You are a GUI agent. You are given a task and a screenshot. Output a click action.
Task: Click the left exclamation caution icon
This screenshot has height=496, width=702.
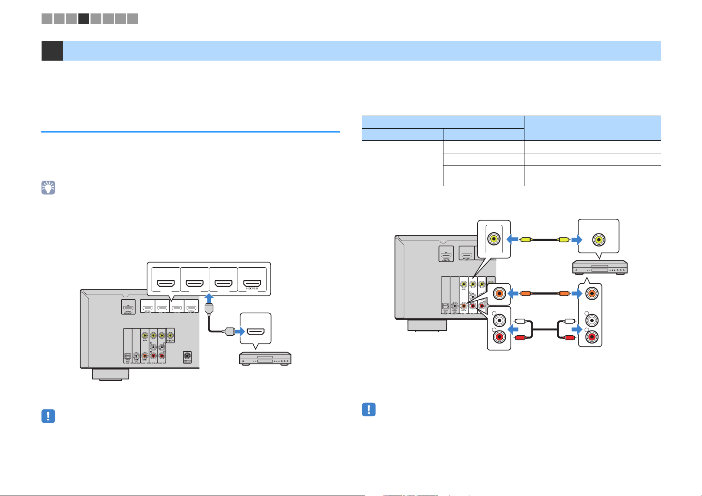point(48,416)
